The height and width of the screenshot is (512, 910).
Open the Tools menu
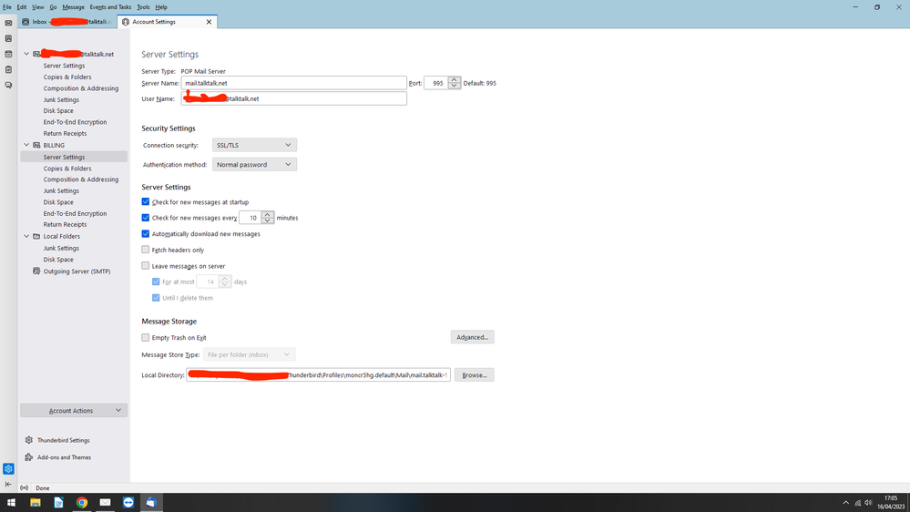(x=143, y=7)
